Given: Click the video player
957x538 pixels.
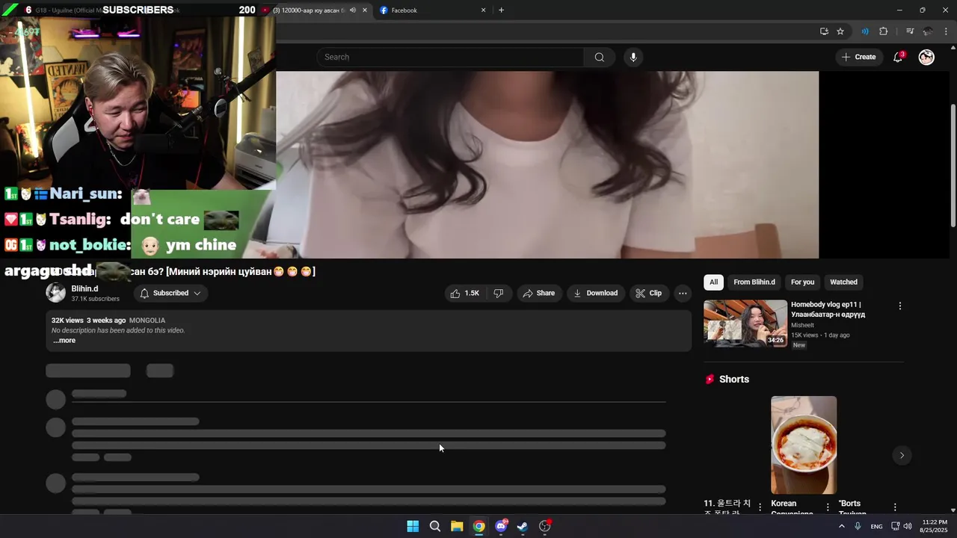Looking at the screenshot, I should click(x=547, y=164).
